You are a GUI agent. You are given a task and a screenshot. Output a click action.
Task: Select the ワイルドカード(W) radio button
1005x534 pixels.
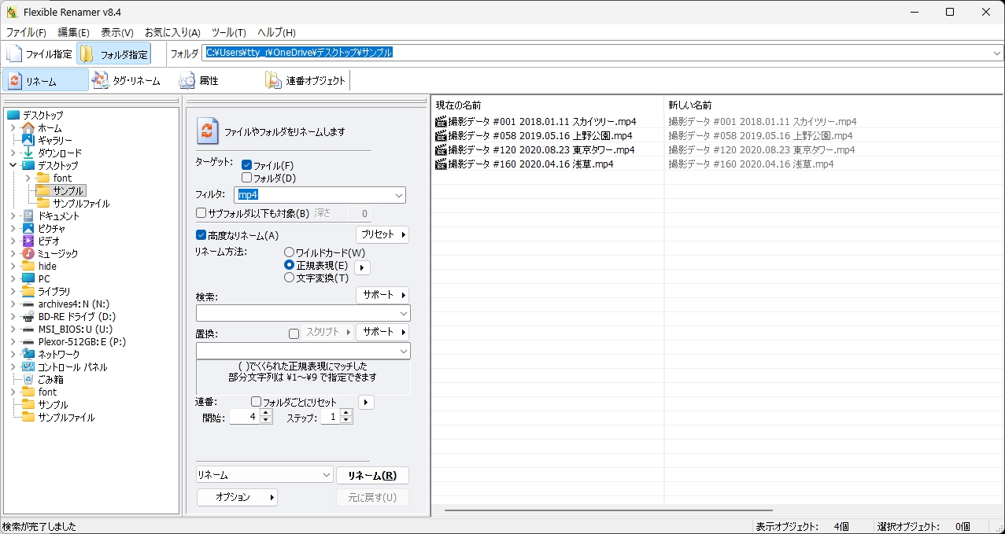click(289, 252)
